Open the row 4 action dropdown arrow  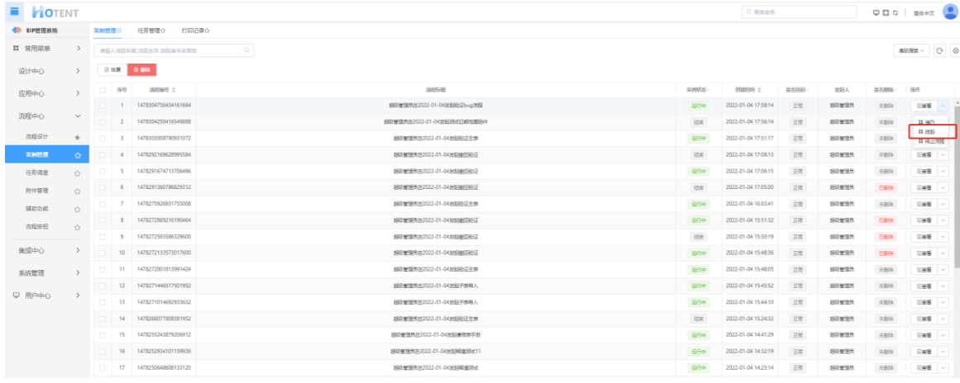pos(943,154)
